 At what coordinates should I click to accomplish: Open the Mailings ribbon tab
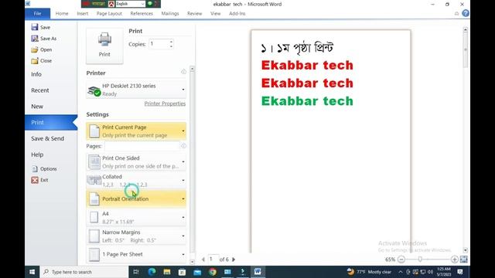tap(170, 14)
